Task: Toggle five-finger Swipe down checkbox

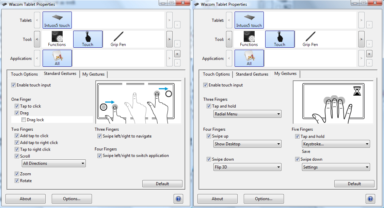Action: tap(297, 159)
